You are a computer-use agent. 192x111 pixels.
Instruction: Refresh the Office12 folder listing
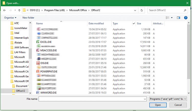pos(142,10)
